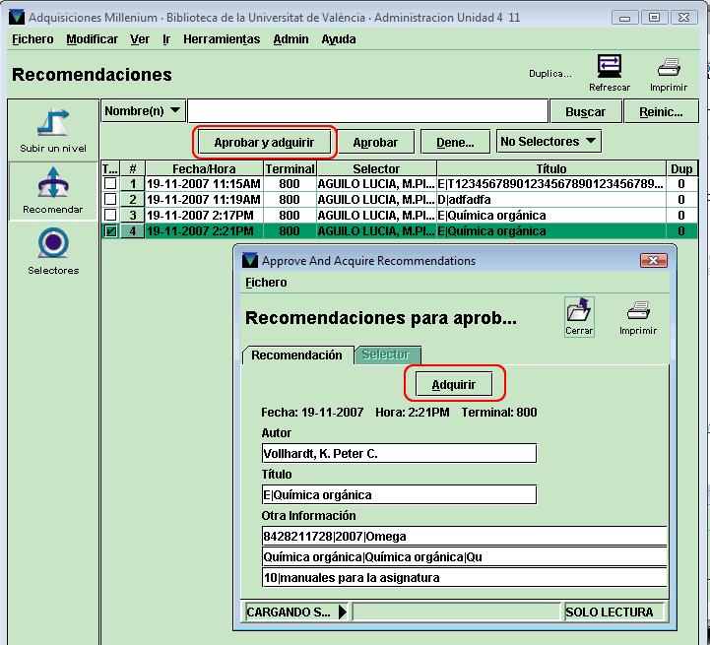Screen dimensions: 710x645
Task: Open the Ayuda menu
Action: pyautogui.click(x=338, y=39)
